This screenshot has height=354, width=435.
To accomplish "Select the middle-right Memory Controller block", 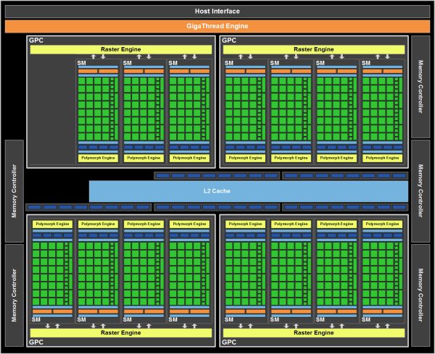I will pyautogui.click(x=420, y=191).
